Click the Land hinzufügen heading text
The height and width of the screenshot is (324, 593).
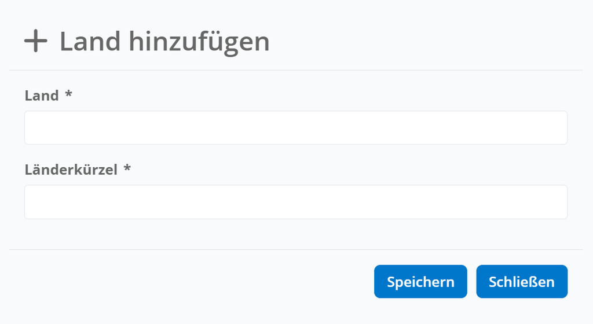coord(164,42)
